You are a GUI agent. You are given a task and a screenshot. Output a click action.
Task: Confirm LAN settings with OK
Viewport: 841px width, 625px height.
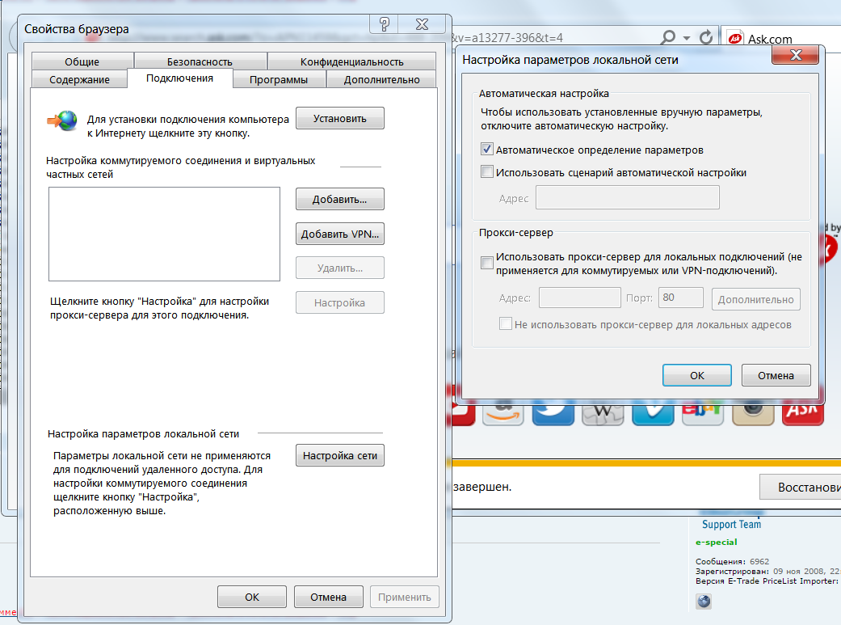pyautogui.click(x=696, y=375)
